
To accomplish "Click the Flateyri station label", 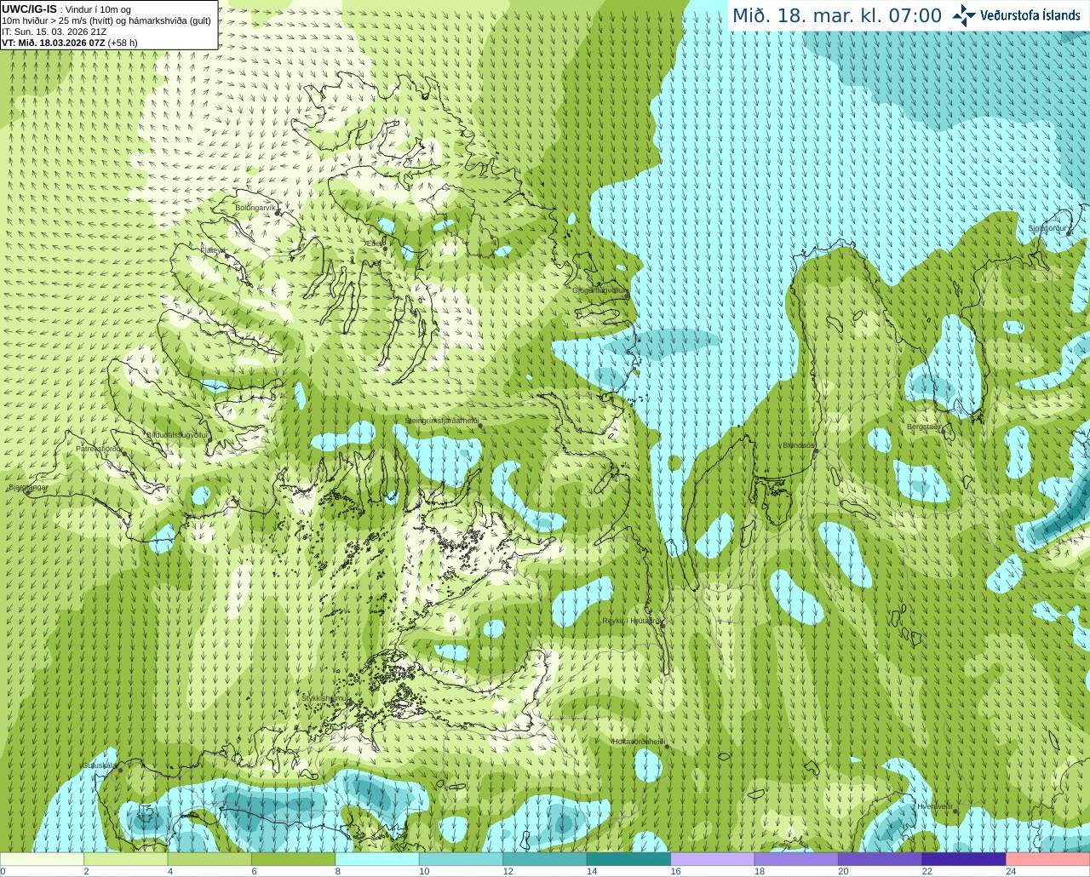I will click(212, 250).
